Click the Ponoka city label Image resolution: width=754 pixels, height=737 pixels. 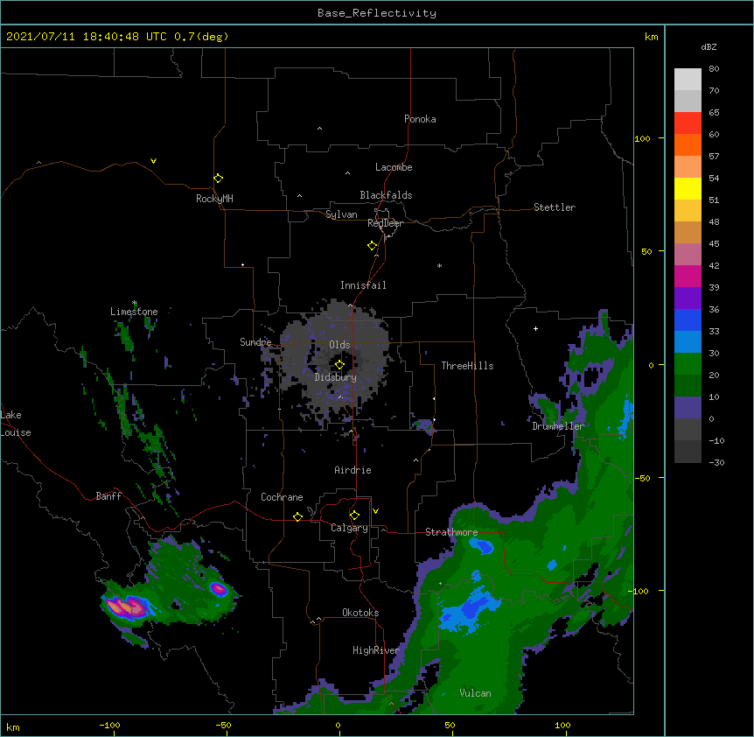[x=420, y=119]
